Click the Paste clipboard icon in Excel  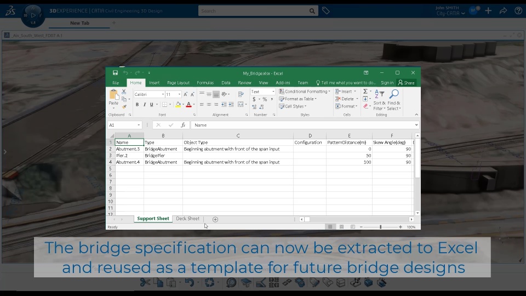tap(114, 95)
